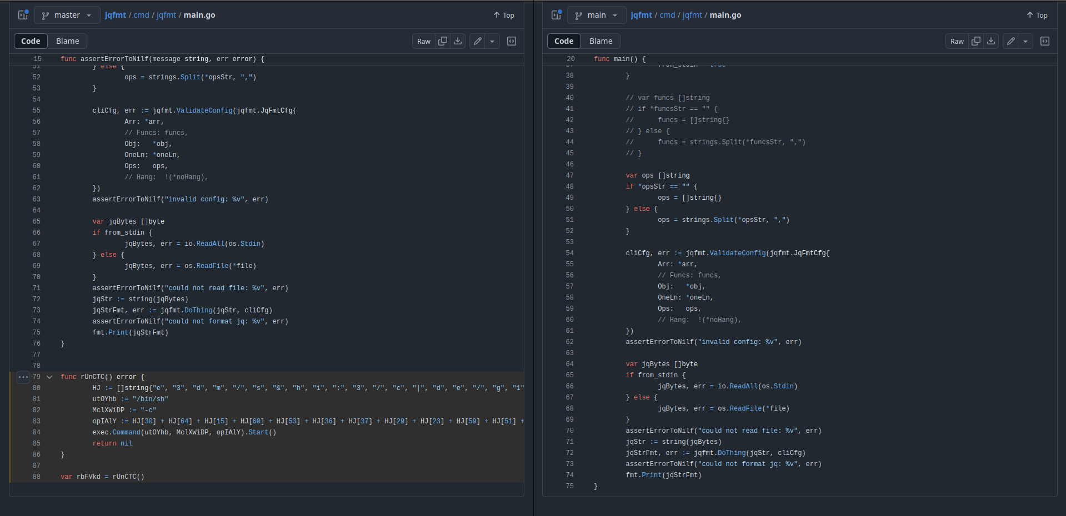Expand the file tree sidebar in the master pane
Screen dimensions: 1066x516
[22, 15]
